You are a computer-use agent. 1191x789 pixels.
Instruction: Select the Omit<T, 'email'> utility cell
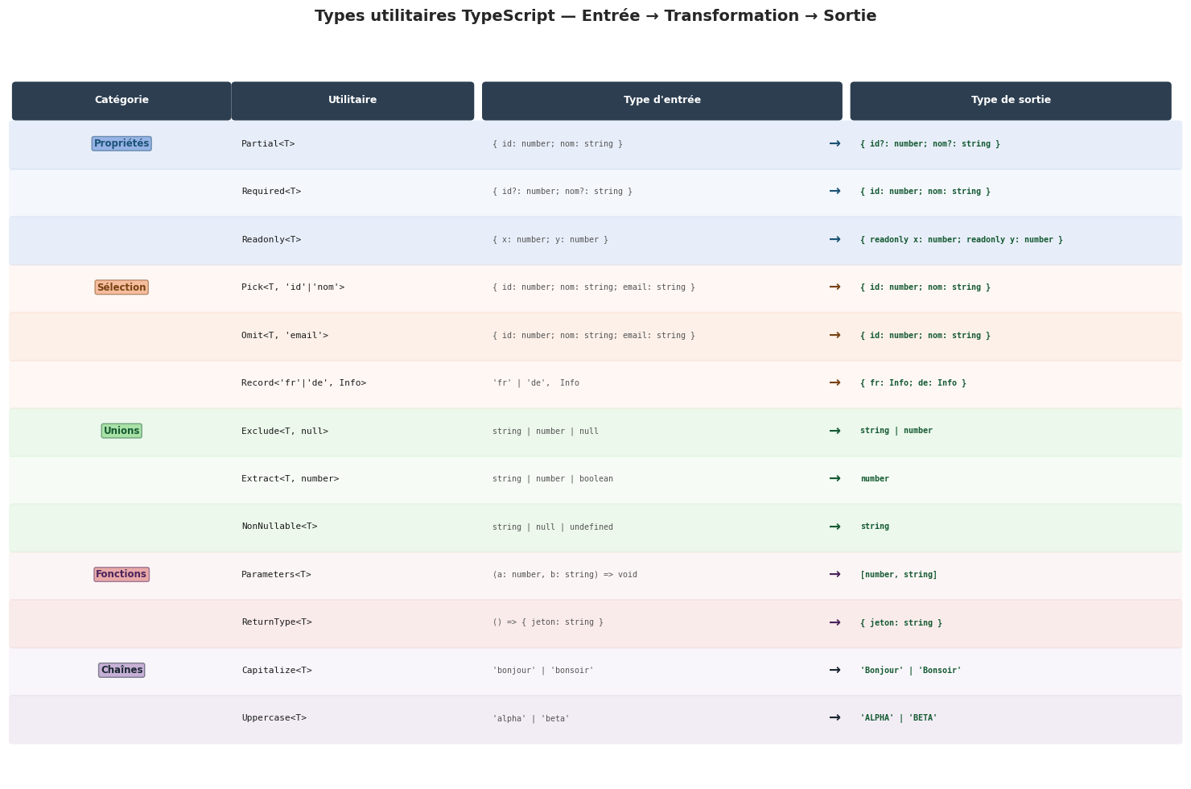coord(285,336)
